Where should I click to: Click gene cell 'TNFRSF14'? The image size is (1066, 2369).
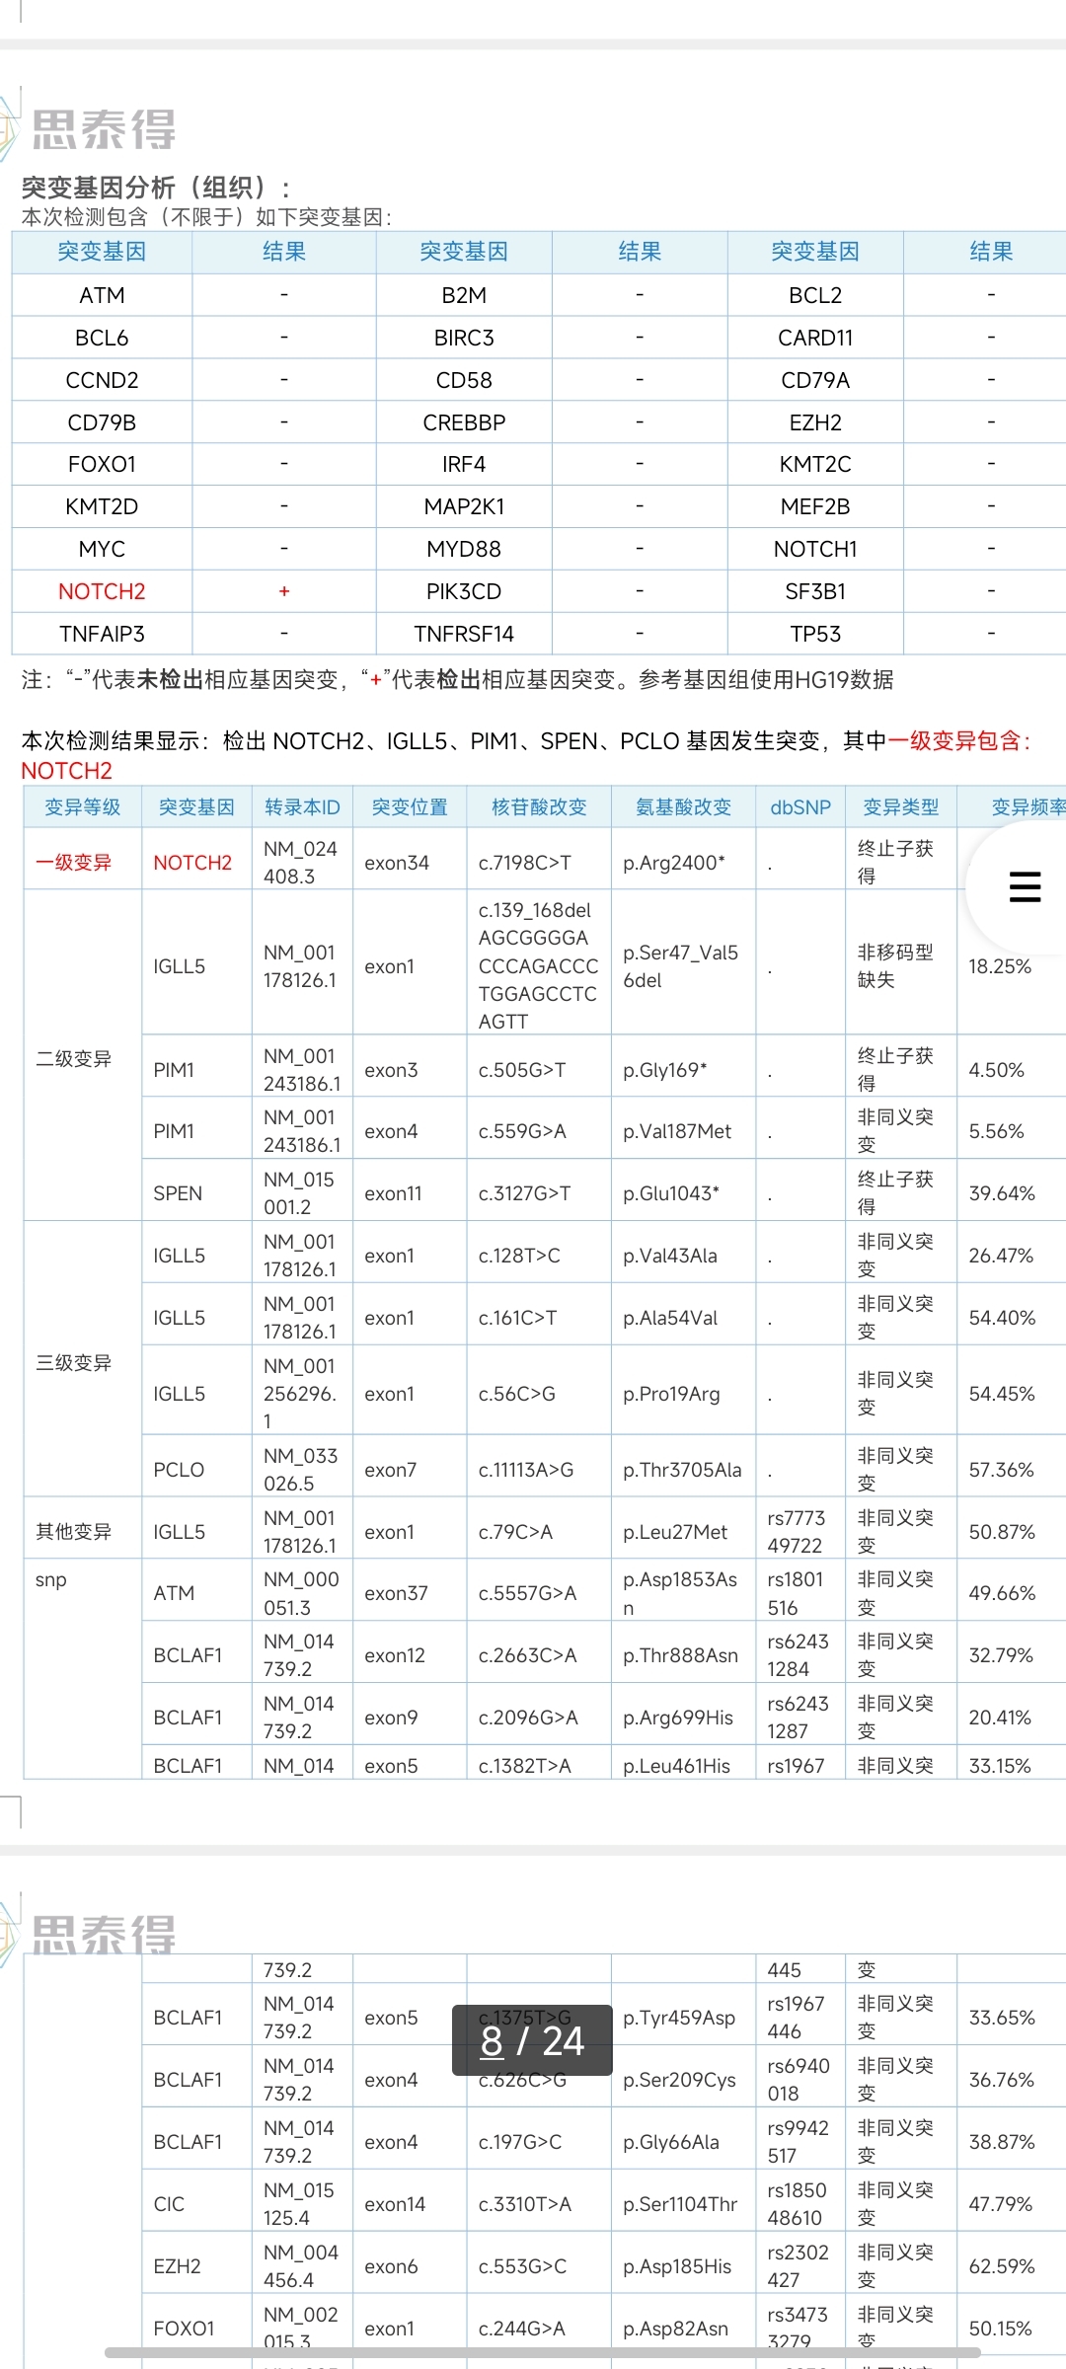click(464, 634)
